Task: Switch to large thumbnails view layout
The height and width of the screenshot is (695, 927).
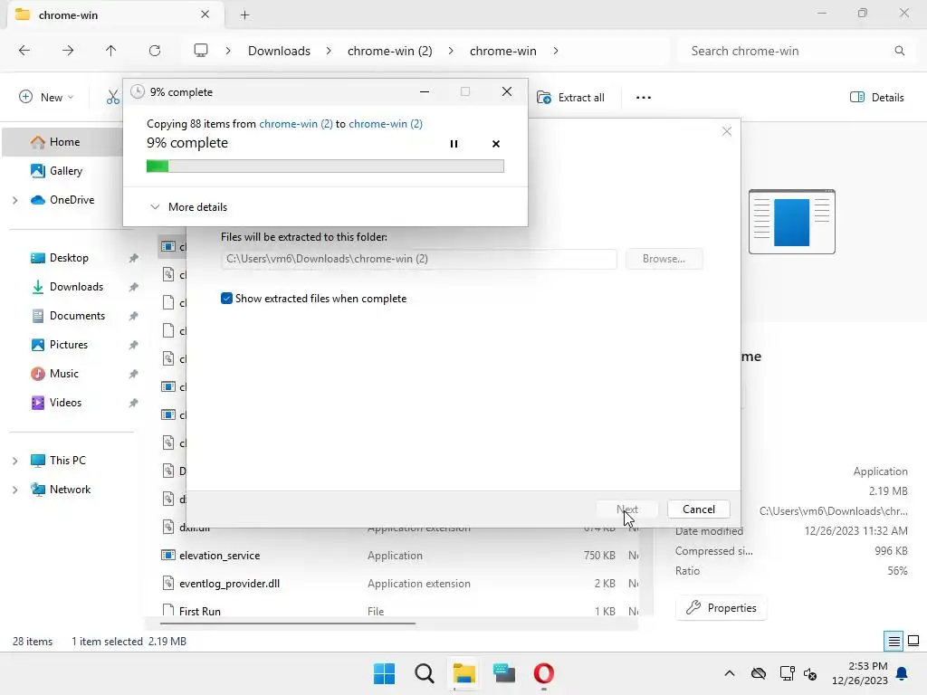Action: pyautogui.click(x=913, y=641)
